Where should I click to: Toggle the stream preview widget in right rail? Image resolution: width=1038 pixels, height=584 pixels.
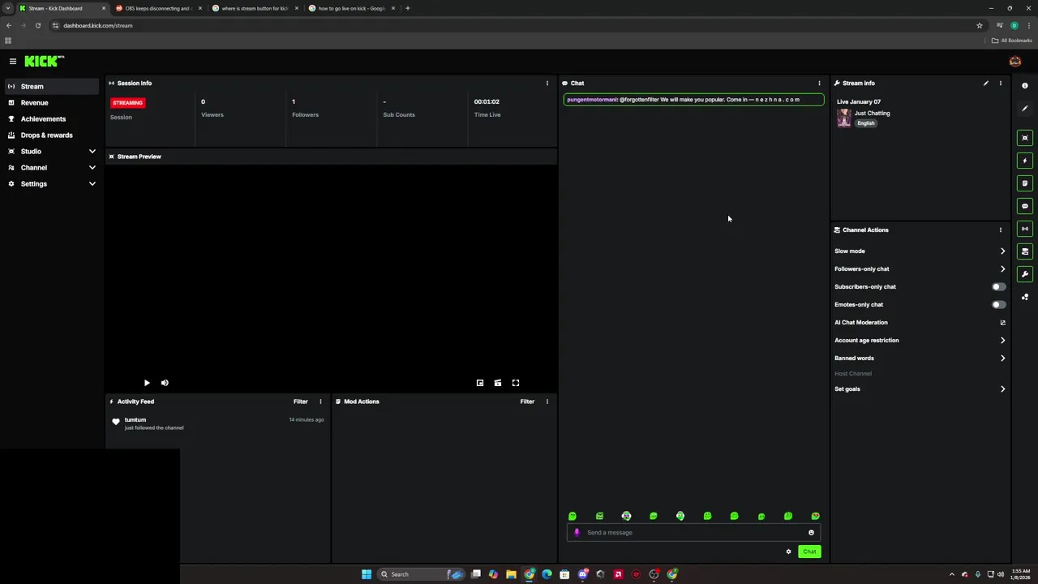click(x=1025, y=138)
